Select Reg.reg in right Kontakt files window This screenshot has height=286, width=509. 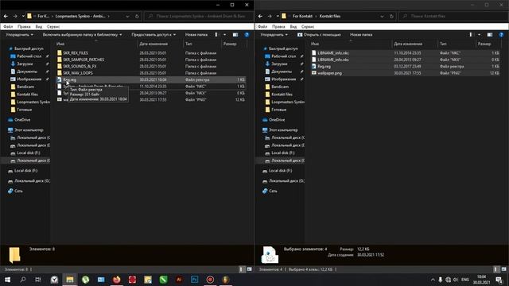(x=324, y=66)
